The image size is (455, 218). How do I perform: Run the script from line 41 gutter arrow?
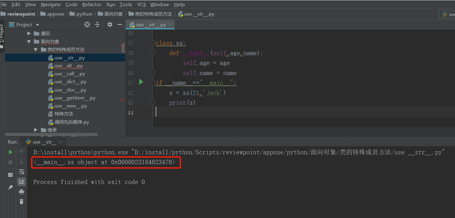(141, 82)
